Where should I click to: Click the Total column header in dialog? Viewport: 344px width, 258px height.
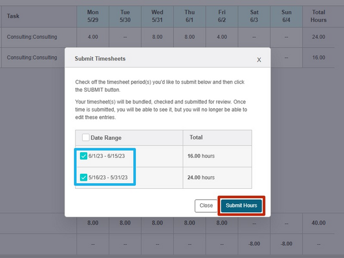coord(217,138)
